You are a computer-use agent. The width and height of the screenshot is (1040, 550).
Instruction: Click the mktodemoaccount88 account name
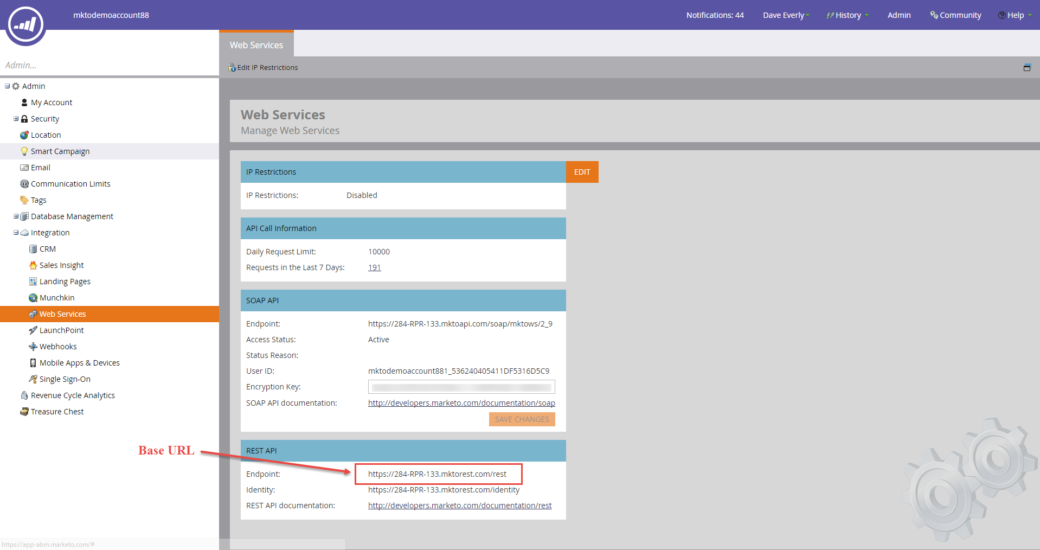click(x=111, y=15)
